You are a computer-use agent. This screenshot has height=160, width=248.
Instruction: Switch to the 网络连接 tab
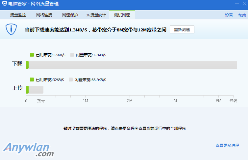[x=44, y=15]
